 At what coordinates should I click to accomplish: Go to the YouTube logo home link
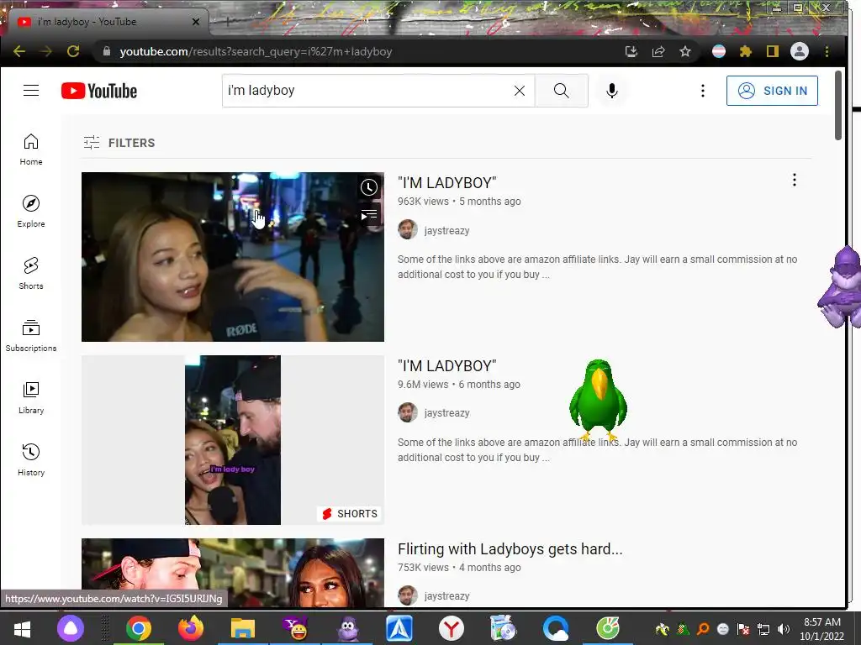tap(99, 91)
